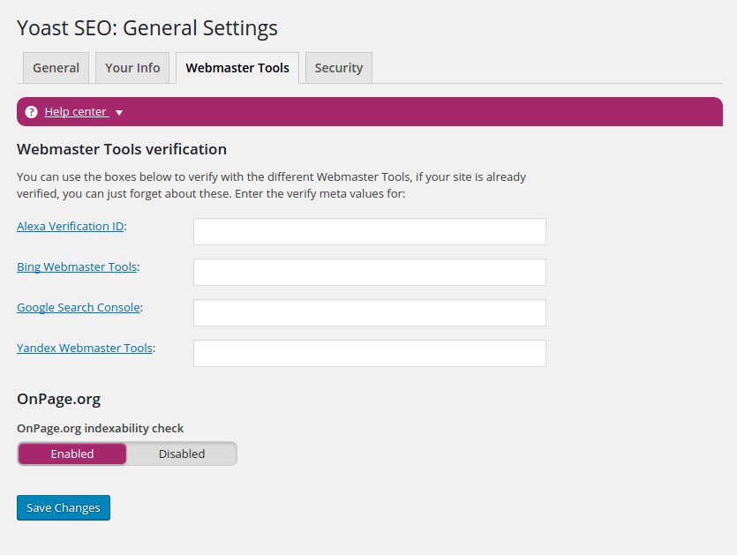Click the Webmaster Tools verification heading
The image size is (737, 555).
(122, 149)
